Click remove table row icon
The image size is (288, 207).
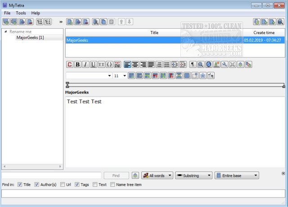pos(155,75)
